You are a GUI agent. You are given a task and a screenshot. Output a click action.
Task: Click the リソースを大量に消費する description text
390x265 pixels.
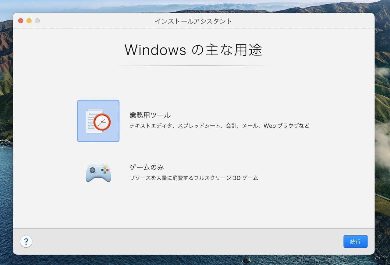194,178
